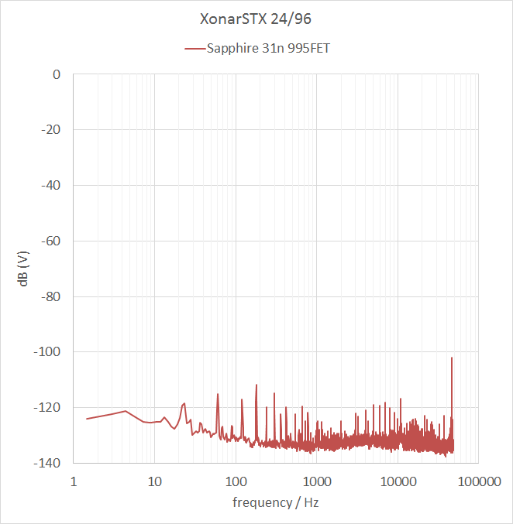Click the red spectrum spike near 60 Hz
The image size is (513, 524).
pyautogui.click(x=218, y=414)
